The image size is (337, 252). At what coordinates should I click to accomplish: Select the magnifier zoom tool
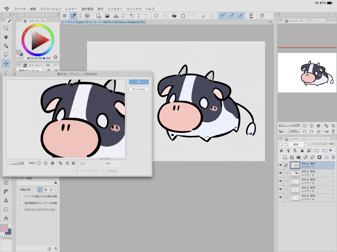6,28
